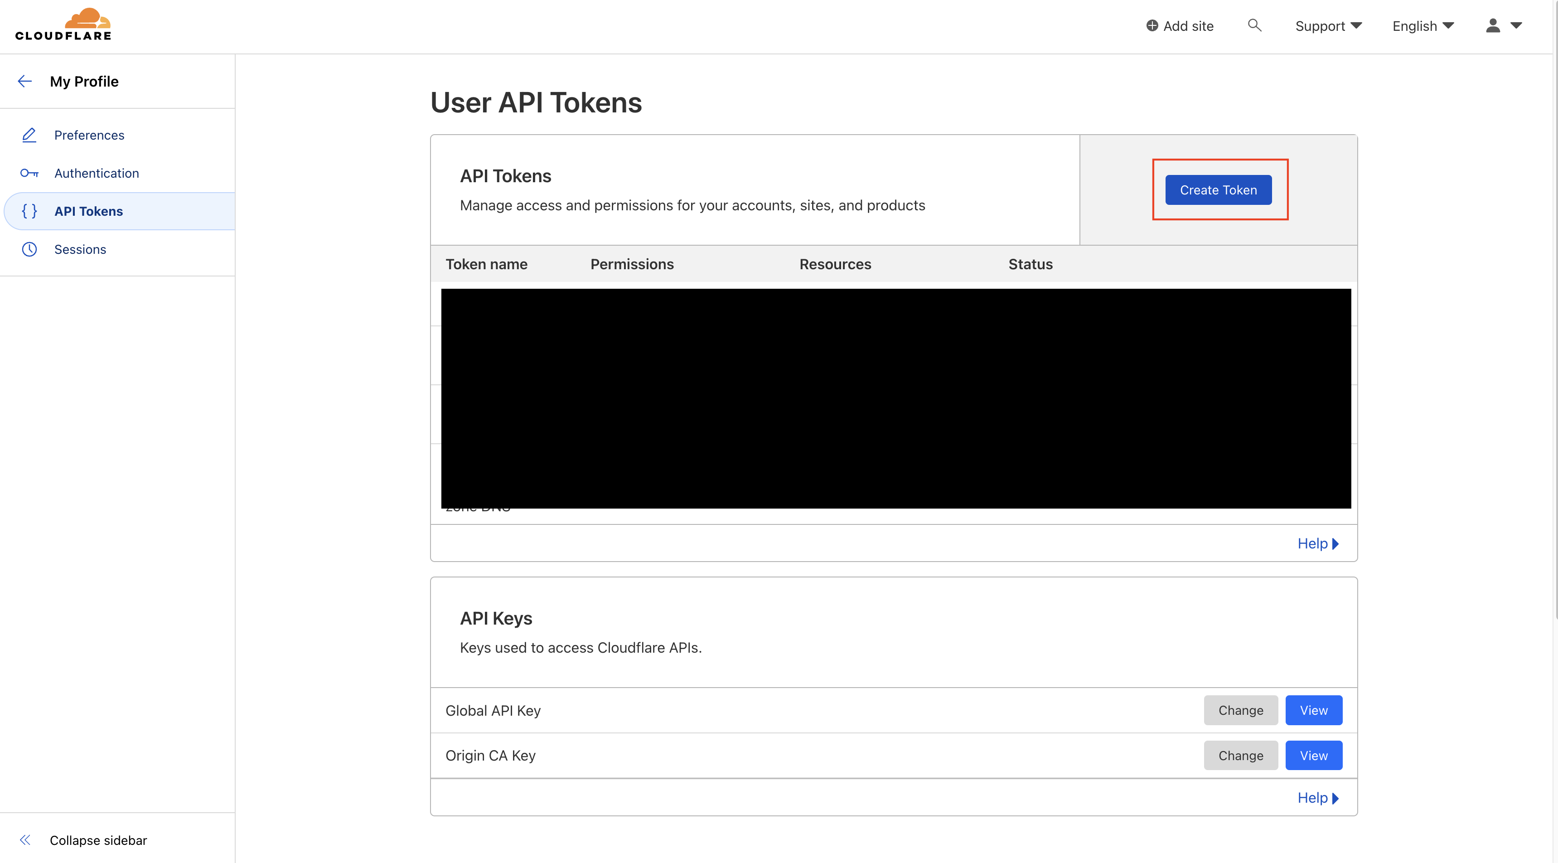Viewport: 1558px width, 863px height.
Task: Click the Collapse sidebar chevrons icon
Action: coord(25,839)
